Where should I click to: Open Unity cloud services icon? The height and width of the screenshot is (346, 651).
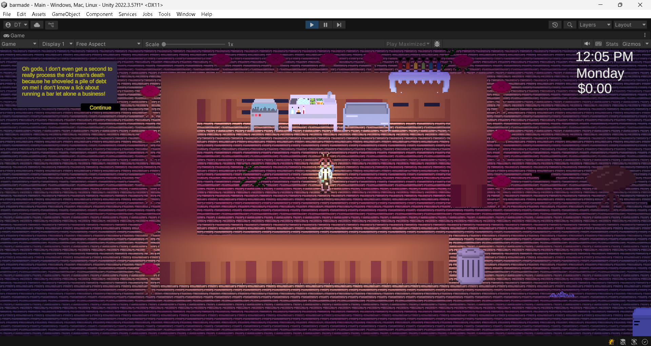(x=37, y=25)
